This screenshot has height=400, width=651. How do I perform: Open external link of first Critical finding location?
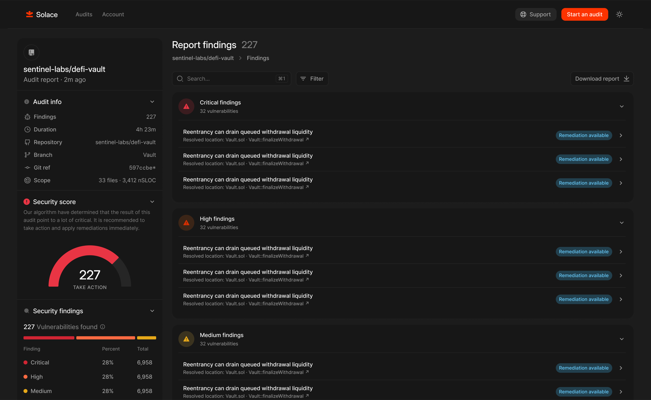pyautogui.click(x=307, y=139)
